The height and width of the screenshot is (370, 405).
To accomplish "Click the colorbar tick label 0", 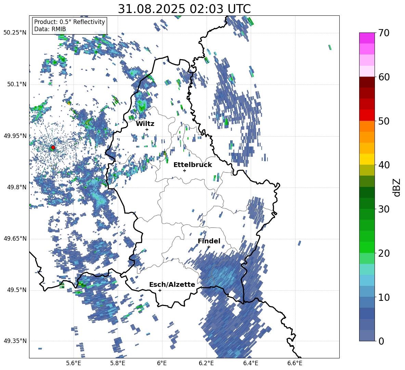I will click(381, 341).
